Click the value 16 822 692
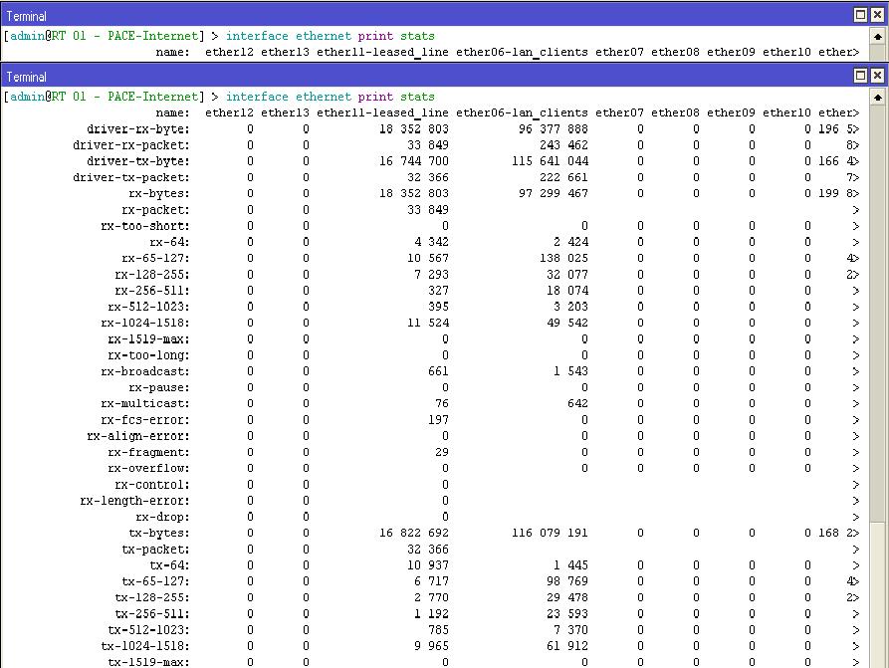This screenshot has height=668, width=889. (x=414, y=533)
